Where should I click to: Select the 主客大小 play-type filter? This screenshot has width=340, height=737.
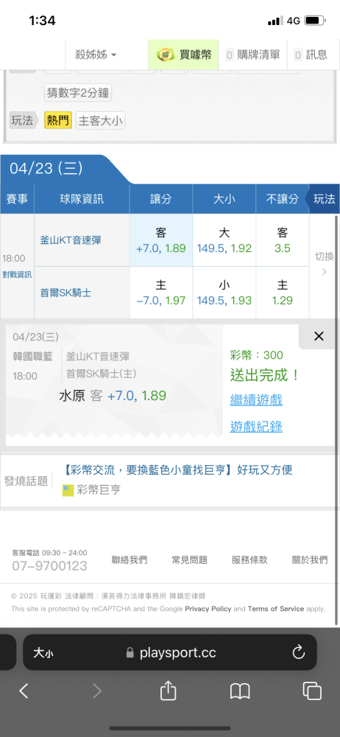pyautogui.click(x=100, y=121)
